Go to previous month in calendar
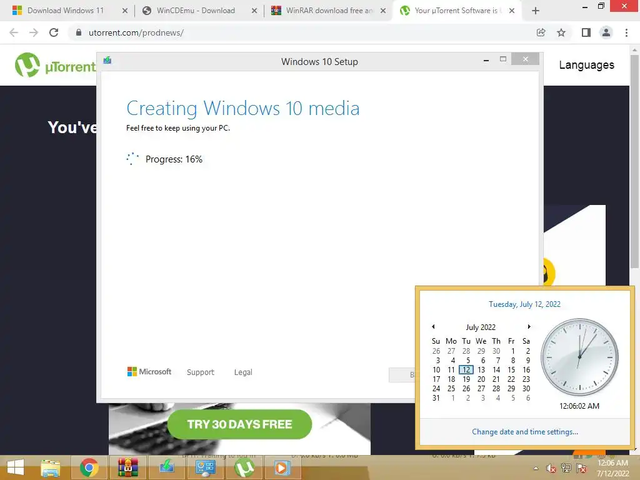Screen dimensions: 640x480 pos(433,326)
